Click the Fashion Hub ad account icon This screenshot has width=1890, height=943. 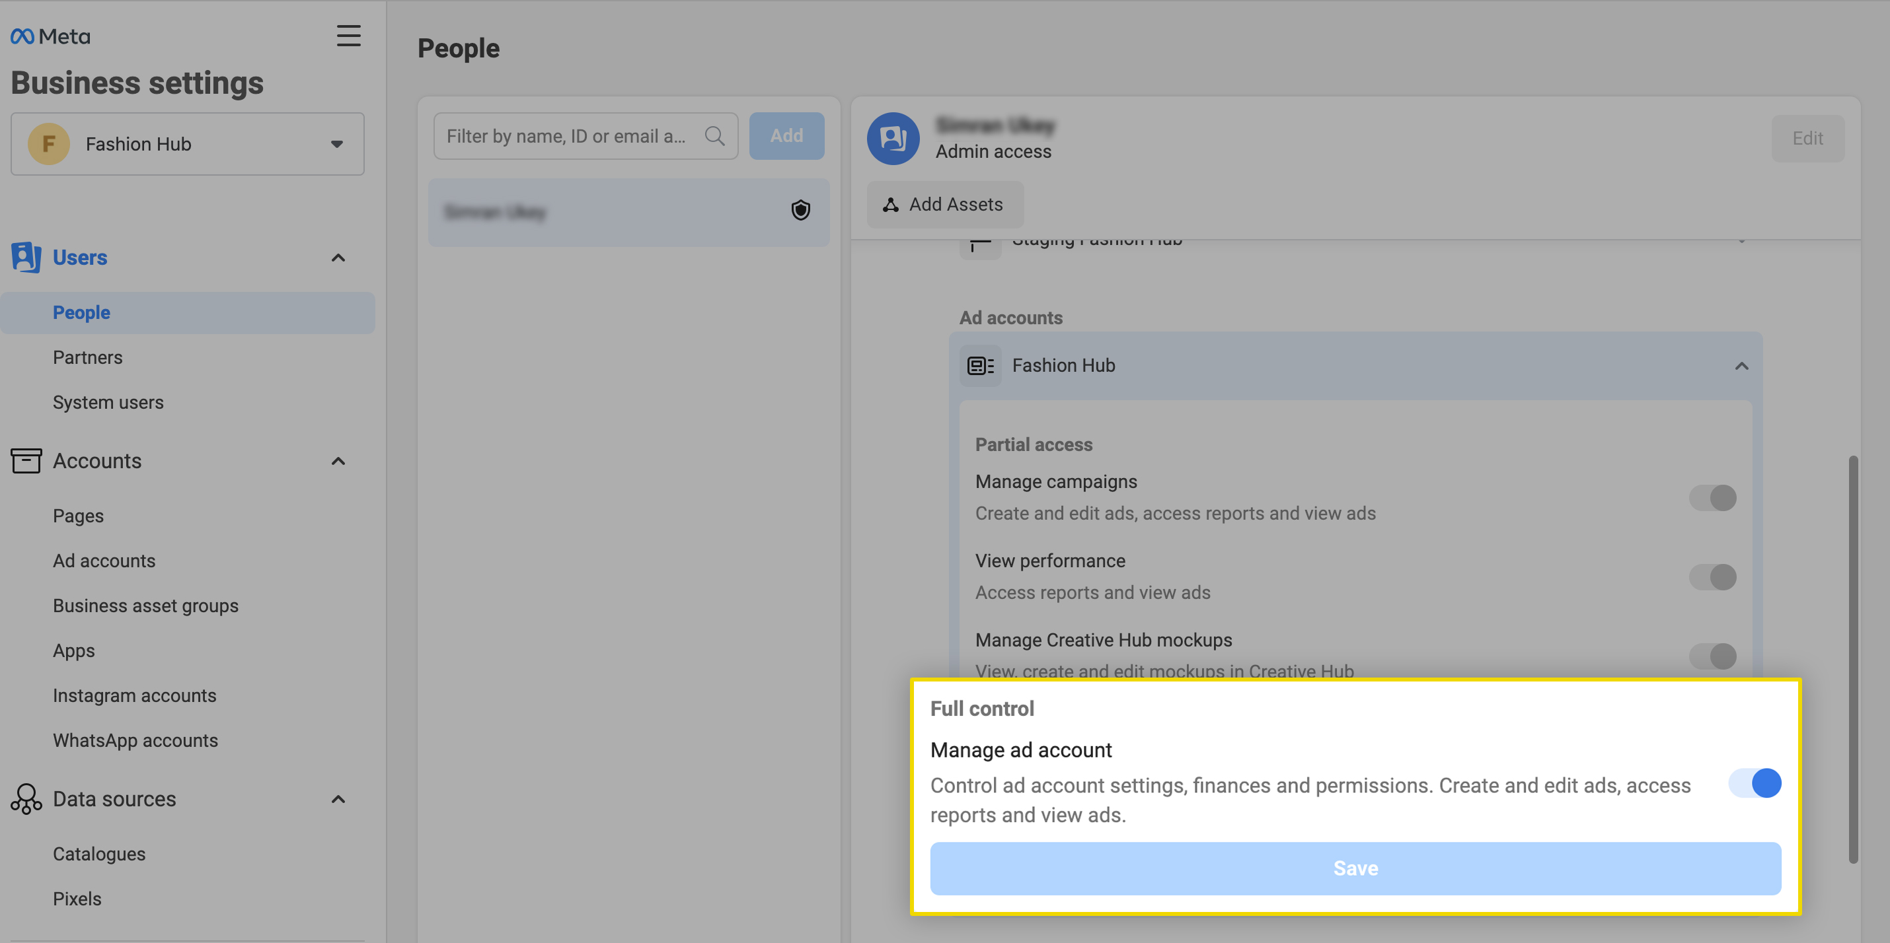tap(980, 365)
